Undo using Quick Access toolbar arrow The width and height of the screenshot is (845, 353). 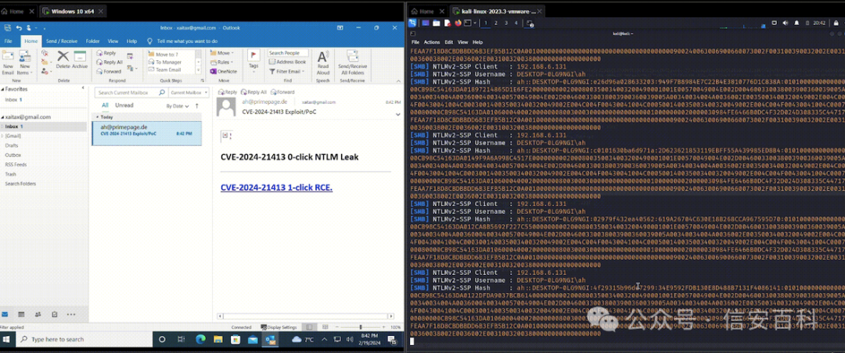(x=19, y=28)
